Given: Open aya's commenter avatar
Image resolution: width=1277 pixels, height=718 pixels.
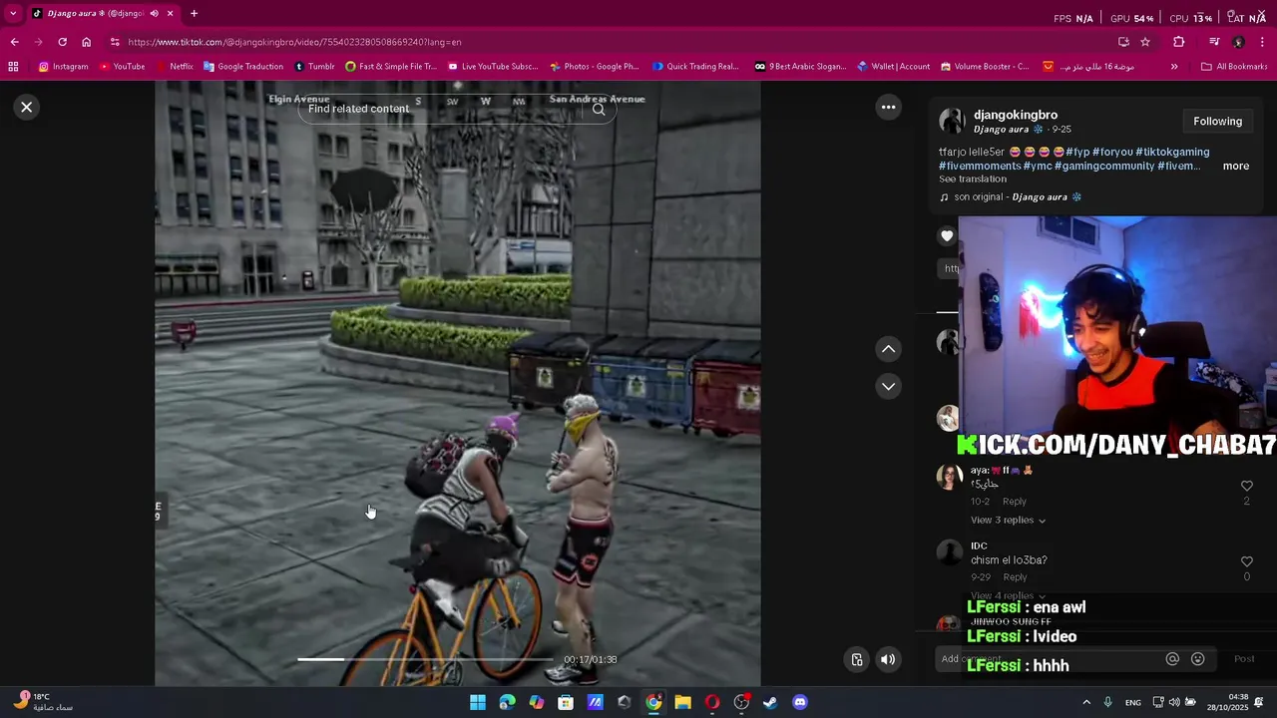Looking at the screenshot, I should tap(949, 477).
